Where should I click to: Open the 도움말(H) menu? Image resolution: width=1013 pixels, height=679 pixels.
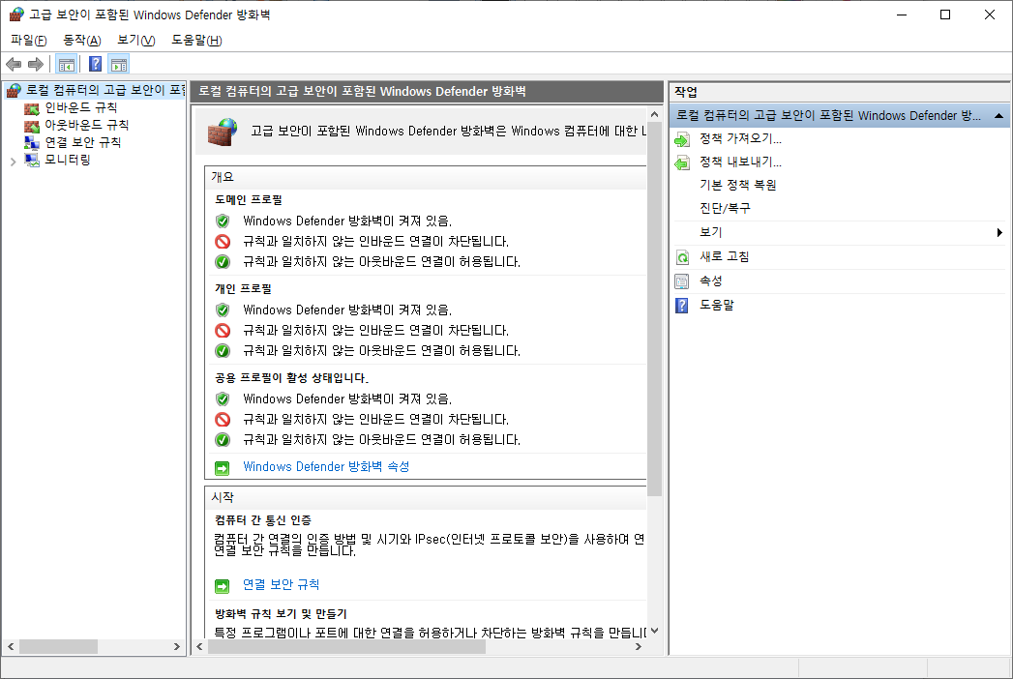tap(196, 40)
